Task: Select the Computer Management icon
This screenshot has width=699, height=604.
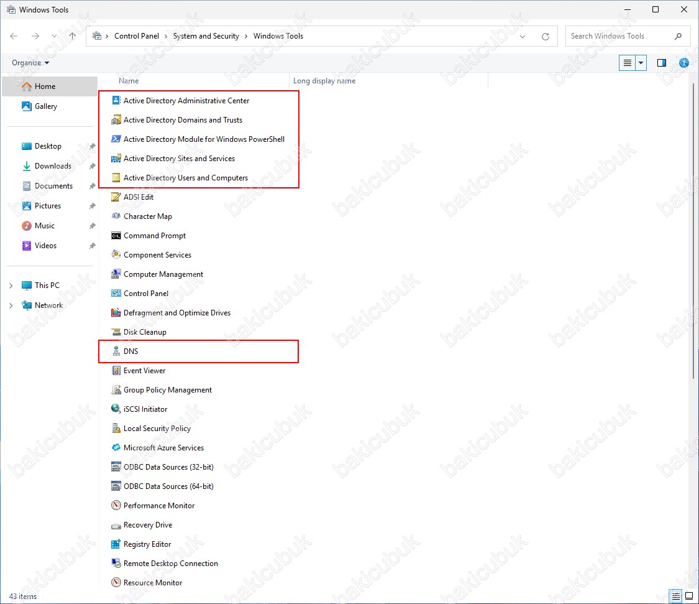Action: pyautogui.click(x=116, y=274)
